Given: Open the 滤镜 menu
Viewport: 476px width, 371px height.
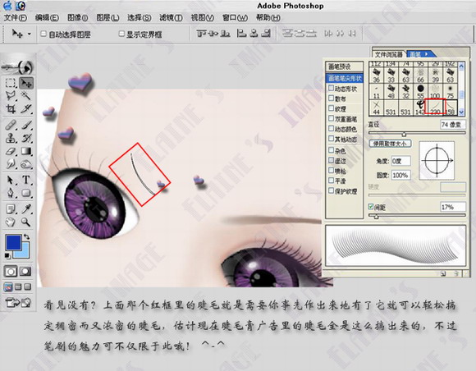Looking at the screenshot, I should point(171,17).
